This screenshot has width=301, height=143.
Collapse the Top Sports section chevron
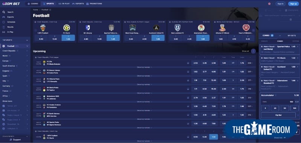pos(27,40)
